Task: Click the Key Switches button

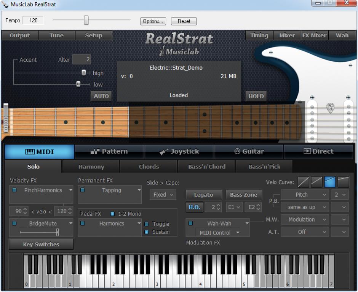Action: tap(41, 244)
